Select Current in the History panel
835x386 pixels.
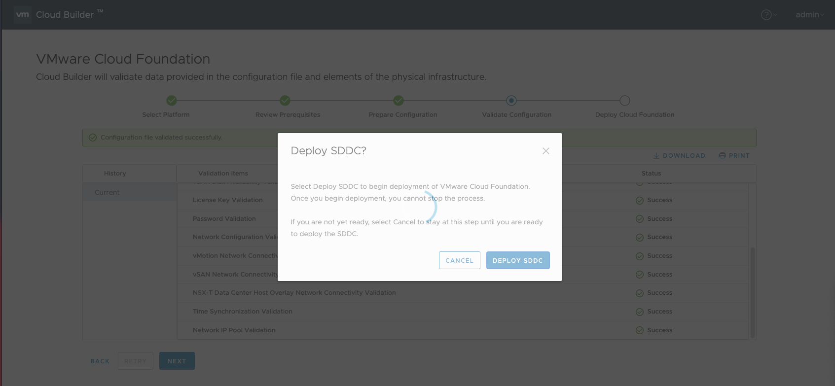[130, 192]
